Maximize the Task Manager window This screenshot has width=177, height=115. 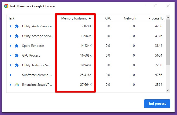click(x=156, y=6)
